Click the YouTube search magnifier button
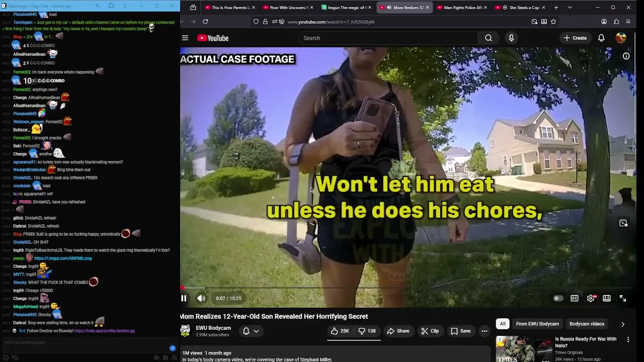644x362 pixels. click(x=489, y=38)
